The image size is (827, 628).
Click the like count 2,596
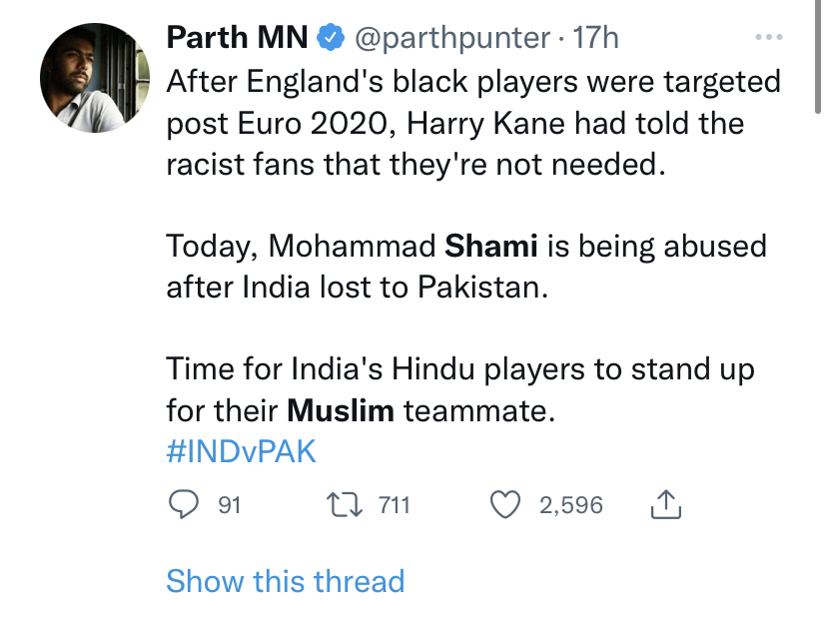point(571,505)
